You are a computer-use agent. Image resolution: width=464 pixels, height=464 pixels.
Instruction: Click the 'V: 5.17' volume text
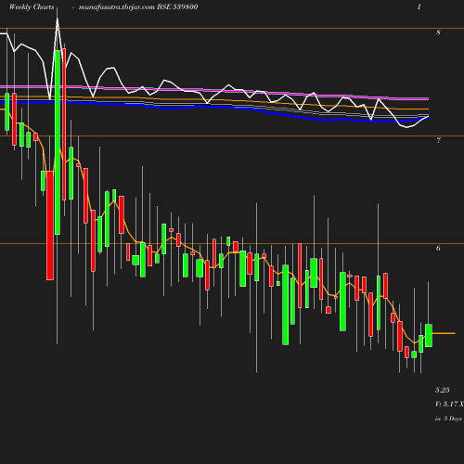pos(446,404)
